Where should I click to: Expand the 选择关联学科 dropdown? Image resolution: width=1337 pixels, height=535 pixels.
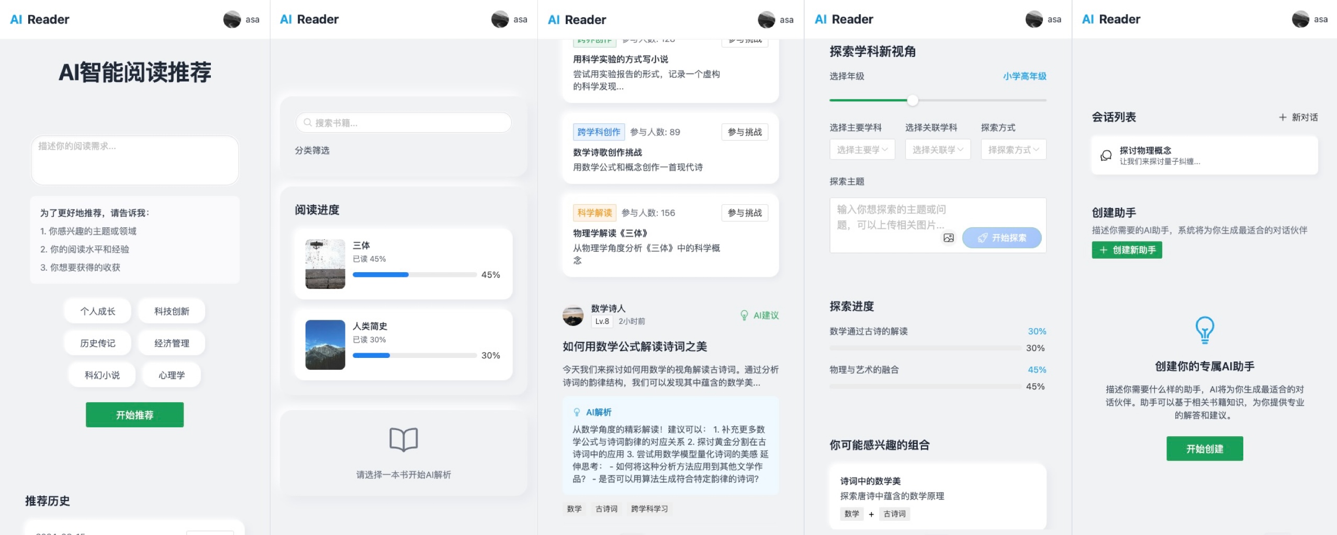[937, 150]
